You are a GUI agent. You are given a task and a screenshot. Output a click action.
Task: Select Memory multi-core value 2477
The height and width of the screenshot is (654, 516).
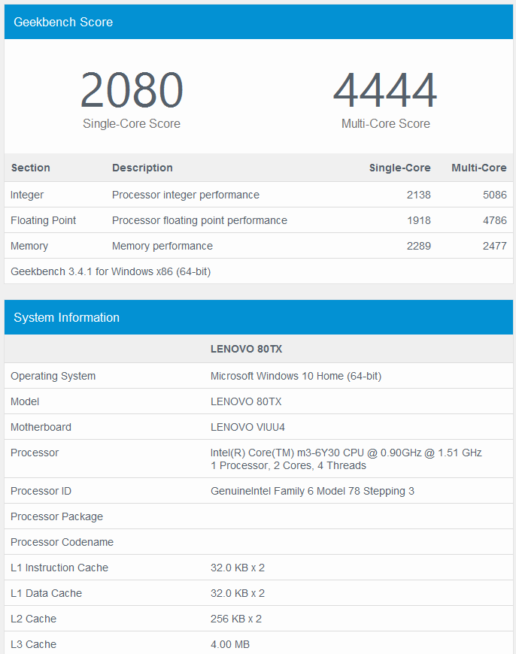495,246
